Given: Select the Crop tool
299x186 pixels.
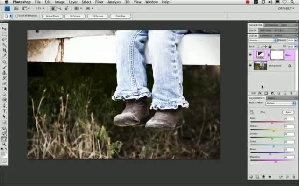Looking at the screenshot, I should [4, 50].
